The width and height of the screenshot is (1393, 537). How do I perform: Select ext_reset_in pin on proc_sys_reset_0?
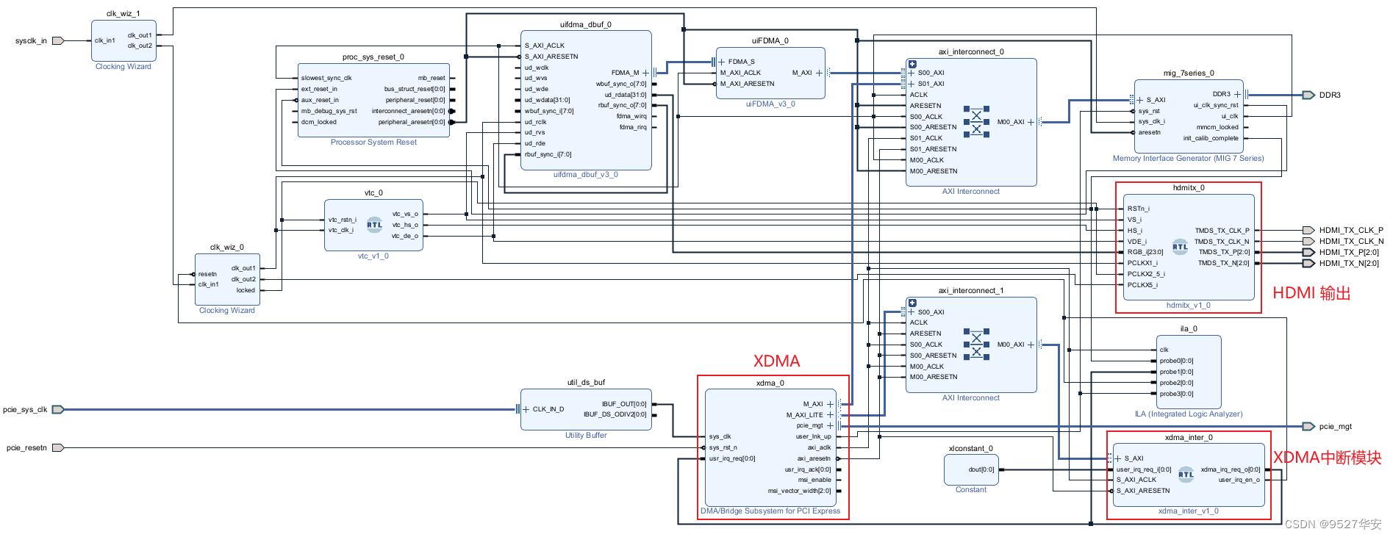(319, 89)
